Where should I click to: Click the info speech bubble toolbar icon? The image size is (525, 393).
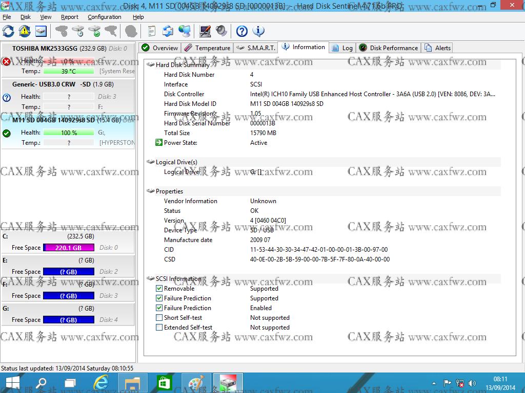point(258,31)
